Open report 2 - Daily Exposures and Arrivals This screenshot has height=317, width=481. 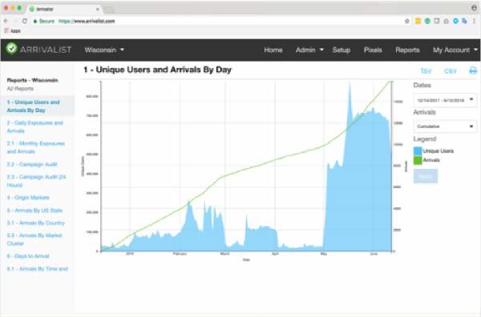[34, 126]
